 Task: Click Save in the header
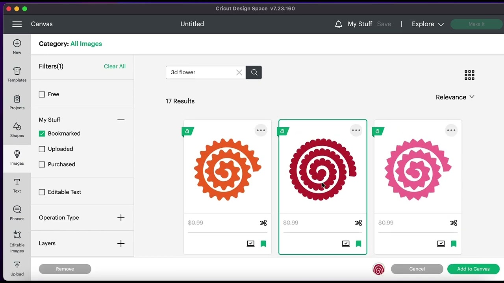[x=384, y=24]
